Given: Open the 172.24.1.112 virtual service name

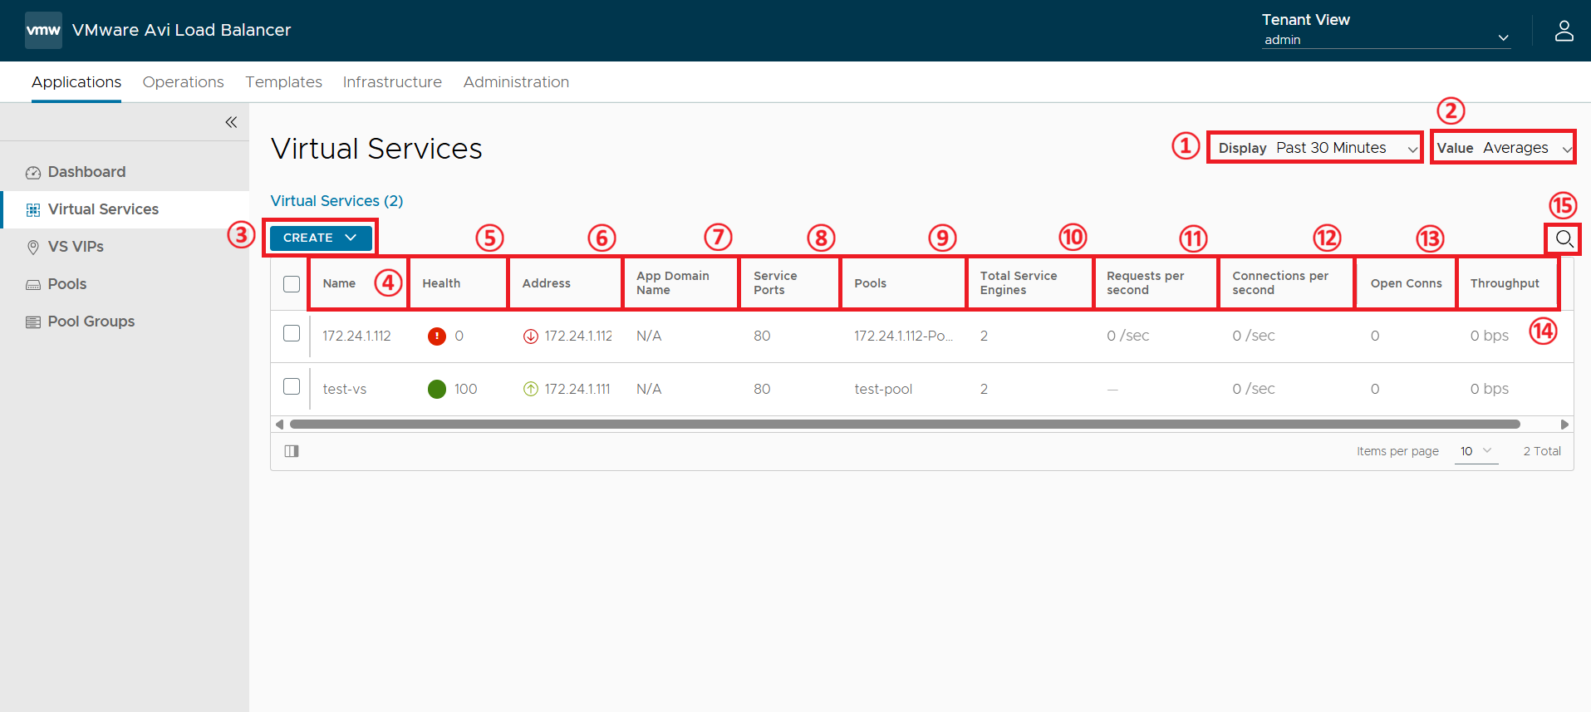Looking at the screenshot, I should click(356, 336).
